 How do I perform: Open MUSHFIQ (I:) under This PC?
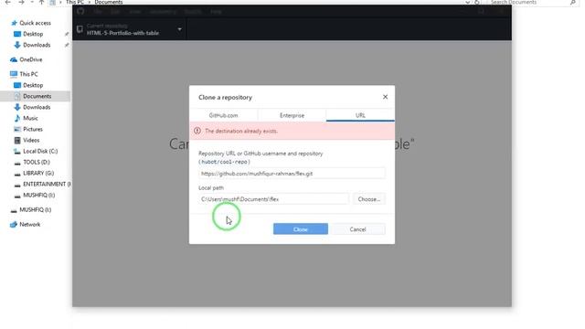38,195
